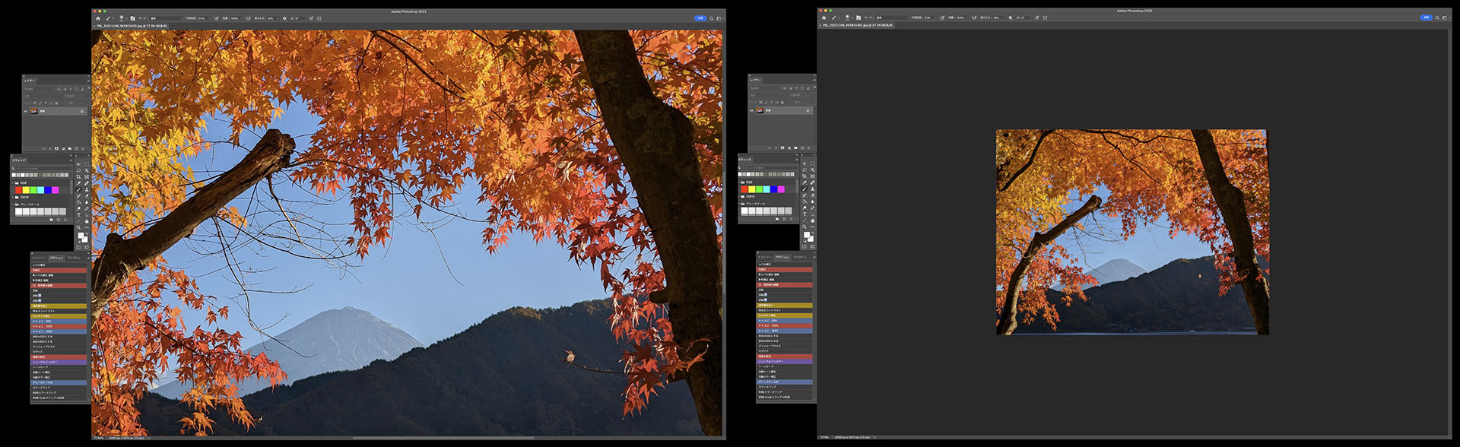Hide the background layer in left window
Viewport: 1460px width, 447px height.
[26, 111]
